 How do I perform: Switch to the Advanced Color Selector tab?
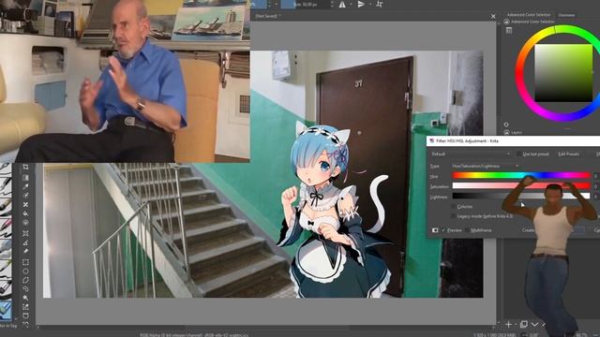(529, 15)
